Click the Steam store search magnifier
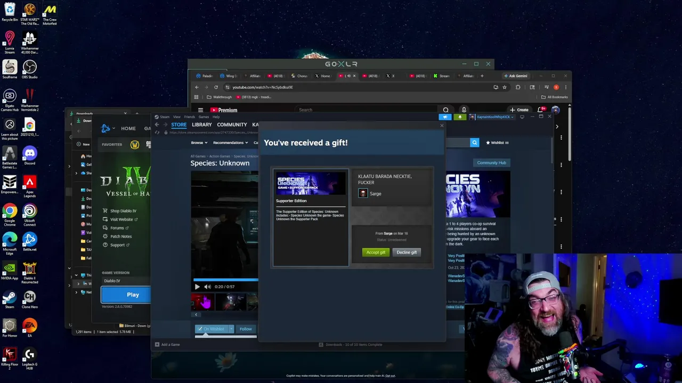This screenshot has height=383, width=682. (x=474, y=143)
